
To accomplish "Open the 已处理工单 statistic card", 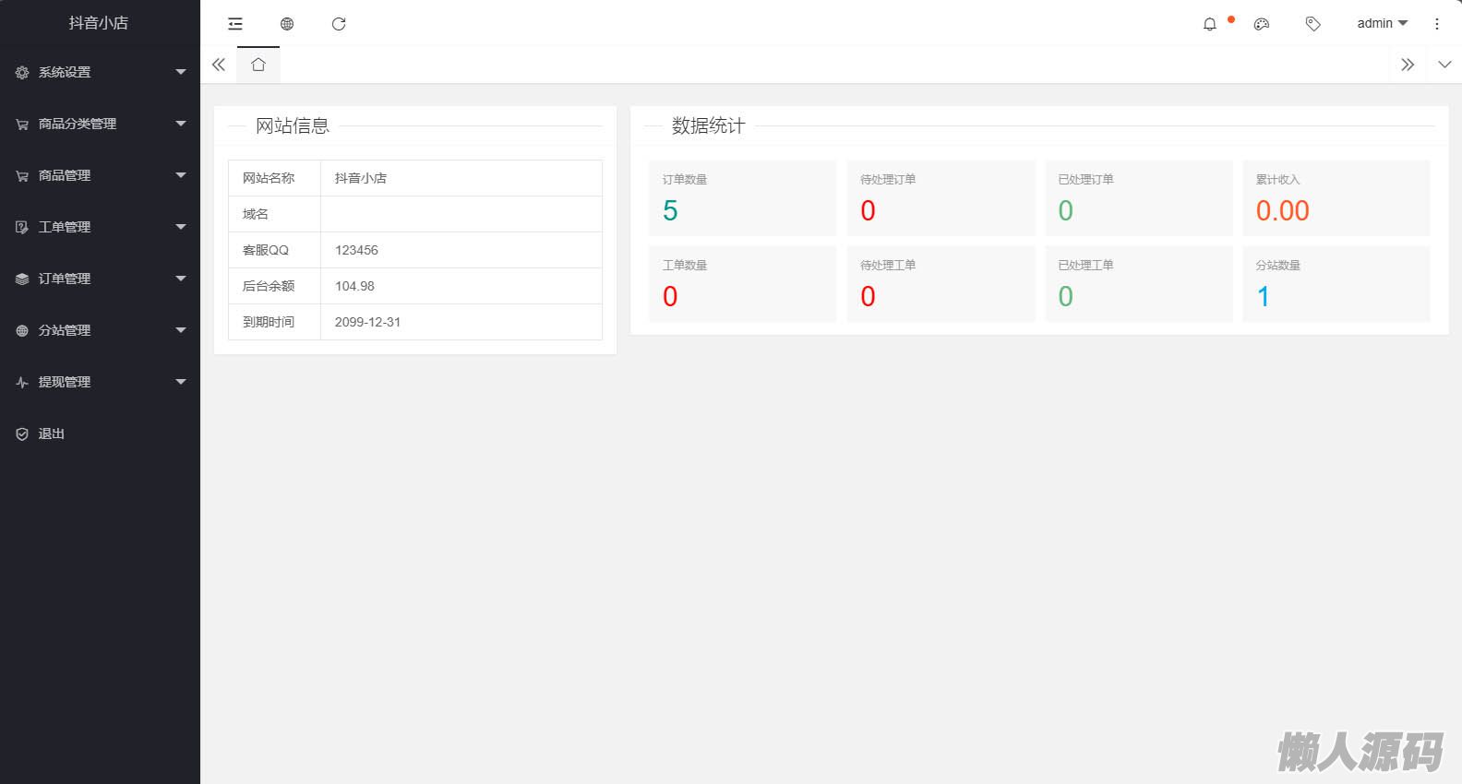I will pyautogui.click(x=1138, y=284).
